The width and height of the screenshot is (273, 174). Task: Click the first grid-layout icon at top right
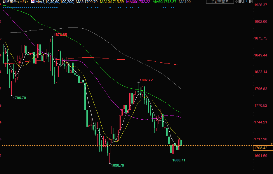click(x=237, y=1)
